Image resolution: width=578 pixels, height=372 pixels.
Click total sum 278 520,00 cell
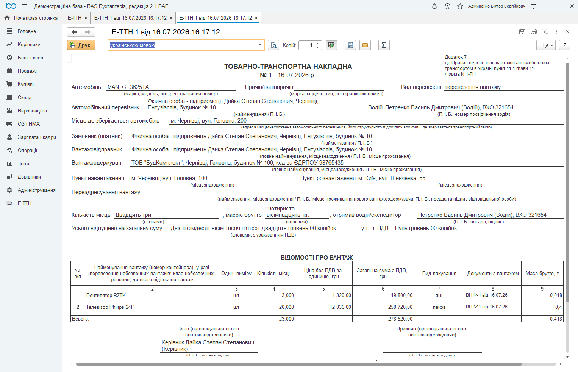(x=383, y=319)
